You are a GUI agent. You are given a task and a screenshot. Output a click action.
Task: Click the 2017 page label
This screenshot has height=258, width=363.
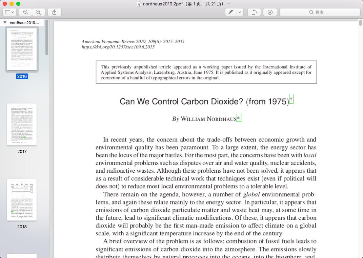tap(22, 151)
